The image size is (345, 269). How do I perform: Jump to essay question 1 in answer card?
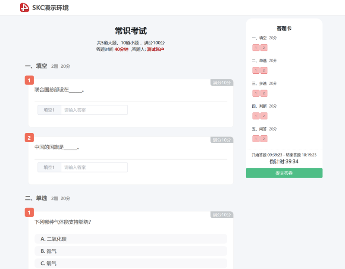pyautogui.click(x=256, y=139)
